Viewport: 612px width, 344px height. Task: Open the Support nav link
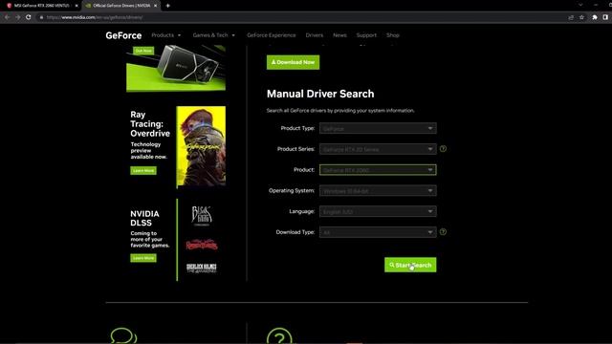[366, 35]
